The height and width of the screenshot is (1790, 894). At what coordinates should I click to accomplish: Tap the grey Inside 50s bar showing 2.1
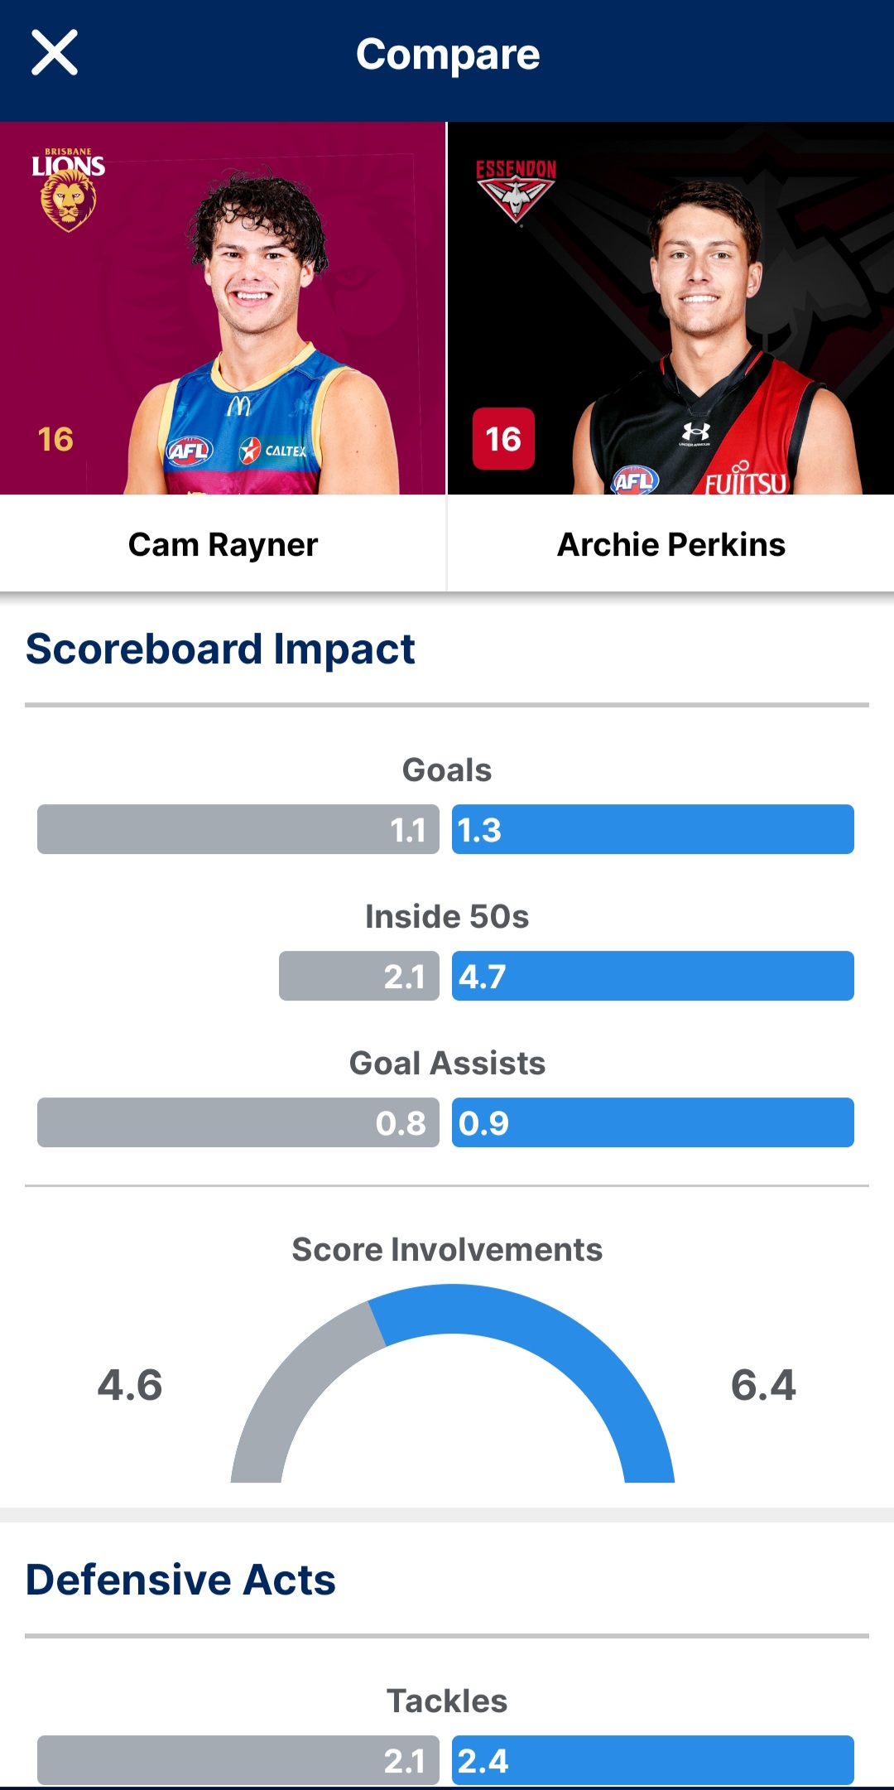pos(359,976)
